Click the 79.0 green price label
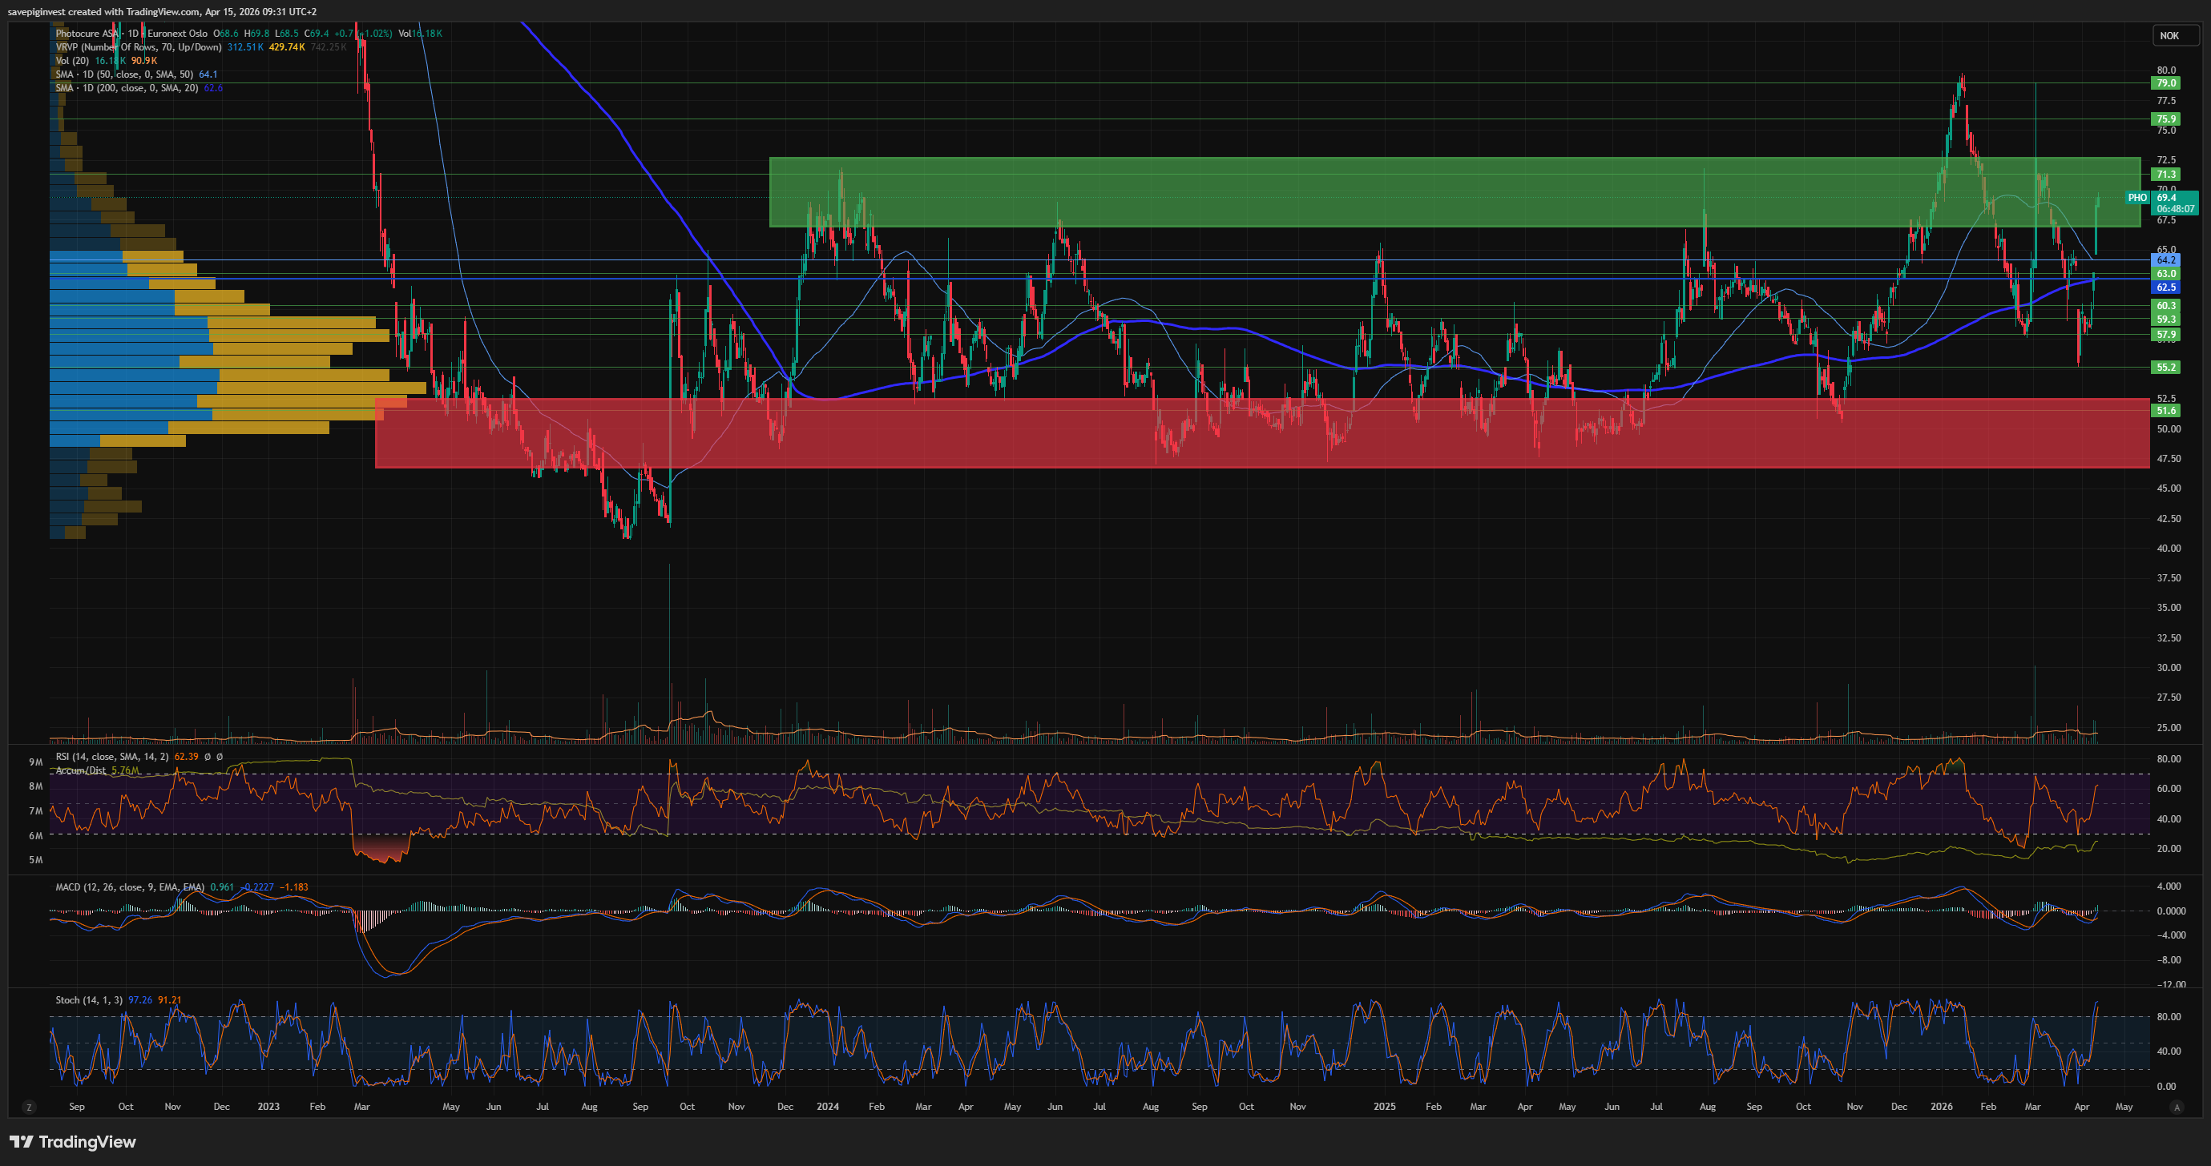The width and height of the screenshot is (2211, 1166). (x=2166, y=83)
